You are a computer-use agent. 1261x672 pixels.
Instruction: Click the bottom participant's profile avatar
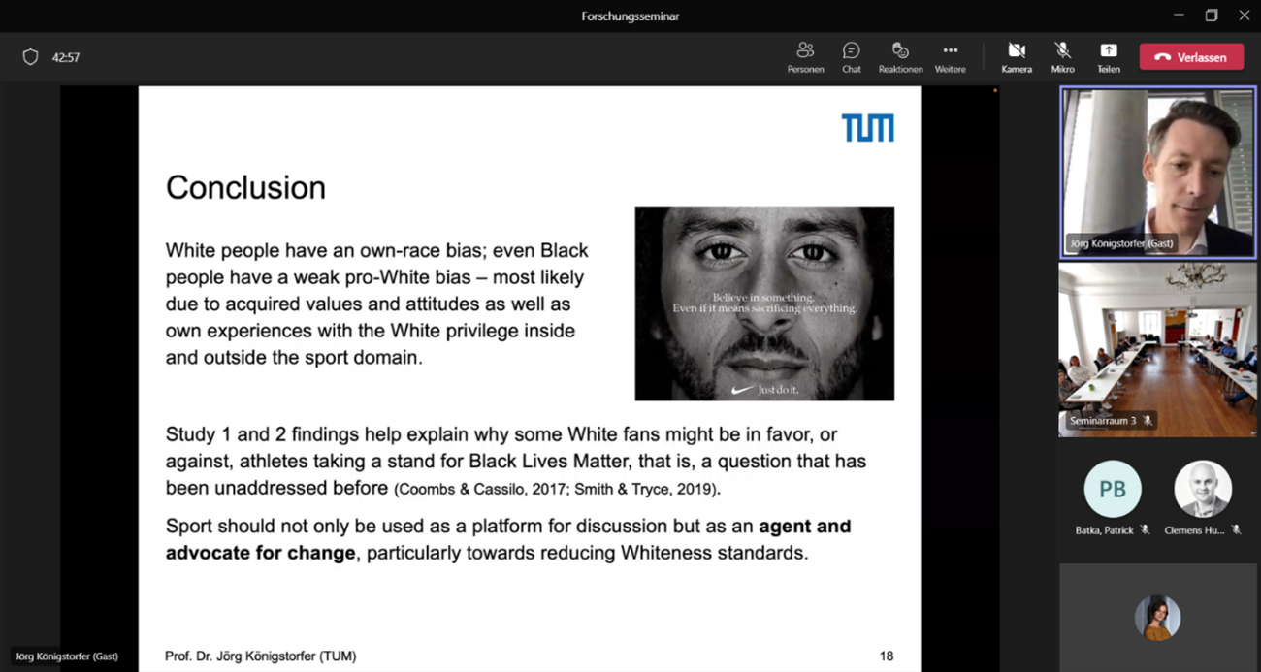click(x=1157, y=617)
